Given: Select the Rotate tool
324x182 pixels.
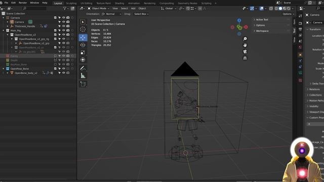Looking at the screenshot, I should tap(83, 45).
